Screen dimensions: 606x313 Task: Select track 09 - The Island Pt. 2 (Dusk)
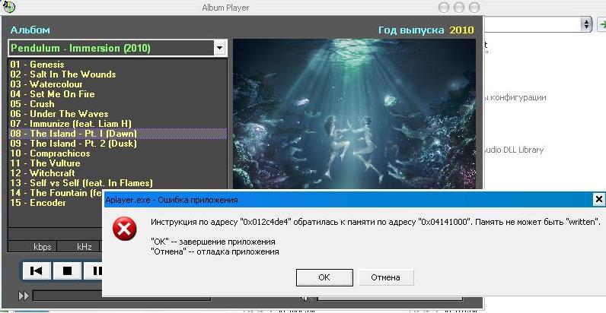pyautogui.click(x=117, y=144)
